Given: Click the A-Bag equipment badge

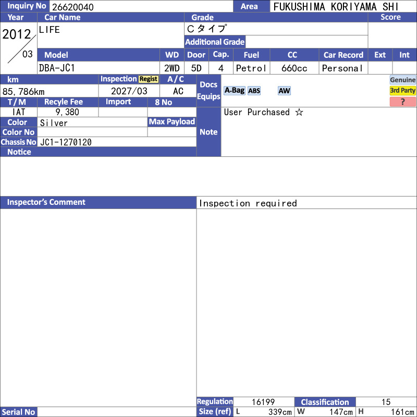Looking at the screenshot, I should point(234,91).
